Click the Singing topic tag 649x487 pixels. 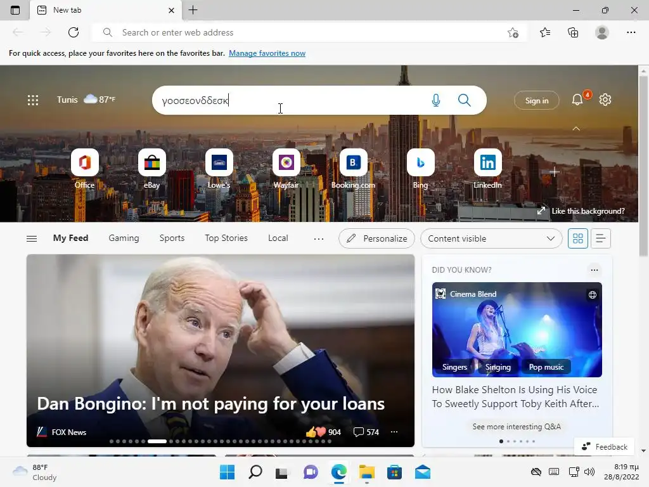click(x=498, y=367)
